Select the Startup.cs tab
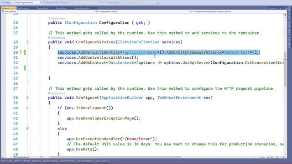 tap(5, 8)
